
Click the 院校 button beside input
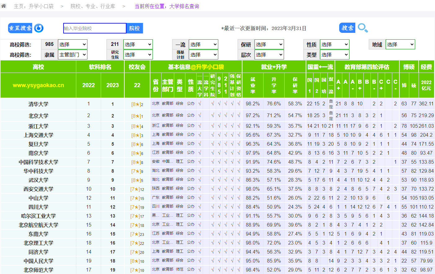click(x=135, y=28)
